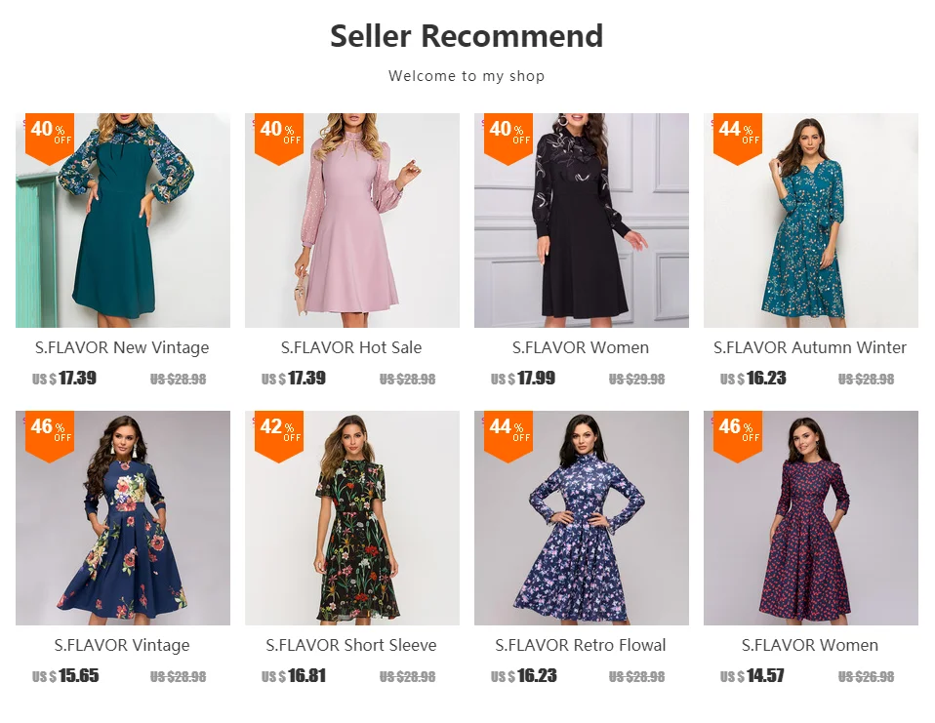
Task: Click the S.FLAVOR Short Sleeve title
Action: click(x=351, y=645)
